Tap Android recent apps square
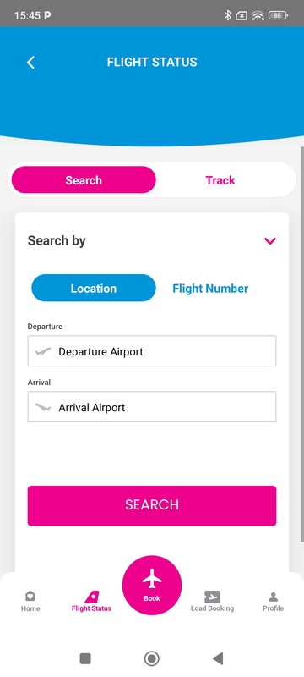This screenshot has height=677, width=304. coord(85,658)
